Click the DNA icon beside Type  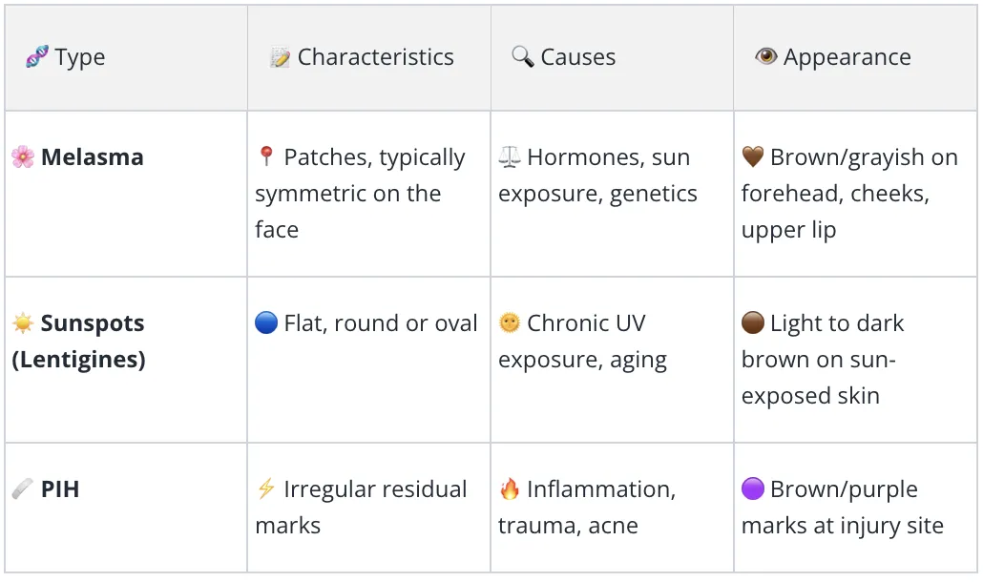[37, 56]
